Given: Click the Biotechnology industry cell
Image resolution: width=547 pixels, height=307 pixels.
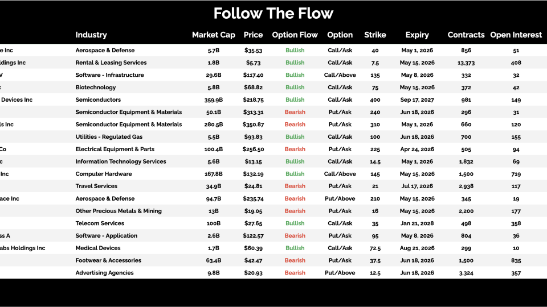Looking at the screenshot, I should click(x=96, y=88).
